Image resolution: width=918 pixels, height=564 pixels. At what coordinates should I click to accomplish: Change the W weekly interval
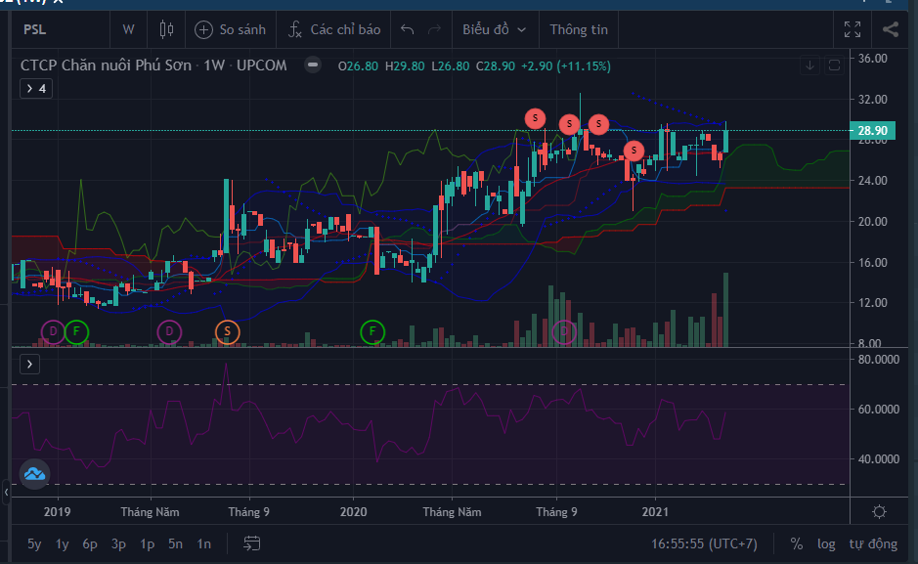coord(128,29)
